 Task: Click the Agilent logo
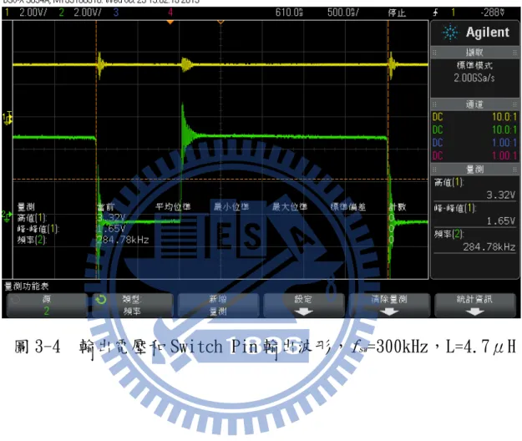click(x=475, y=33)
